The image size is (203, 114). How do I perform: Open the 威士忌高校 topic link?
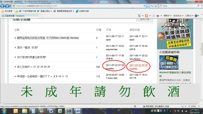(23, 67)
